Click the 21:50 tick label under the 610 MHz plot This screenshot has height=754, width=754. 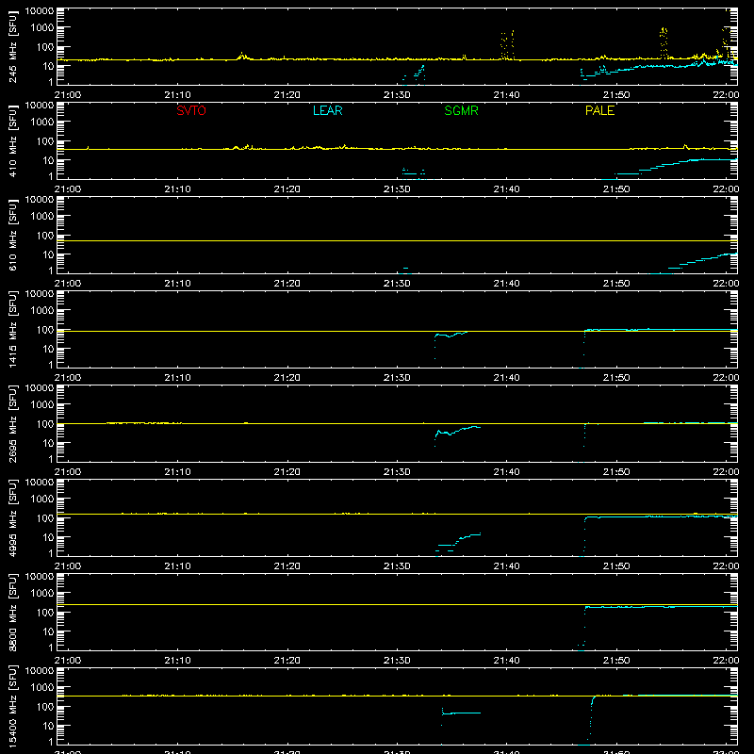click(x=616, y=284)
